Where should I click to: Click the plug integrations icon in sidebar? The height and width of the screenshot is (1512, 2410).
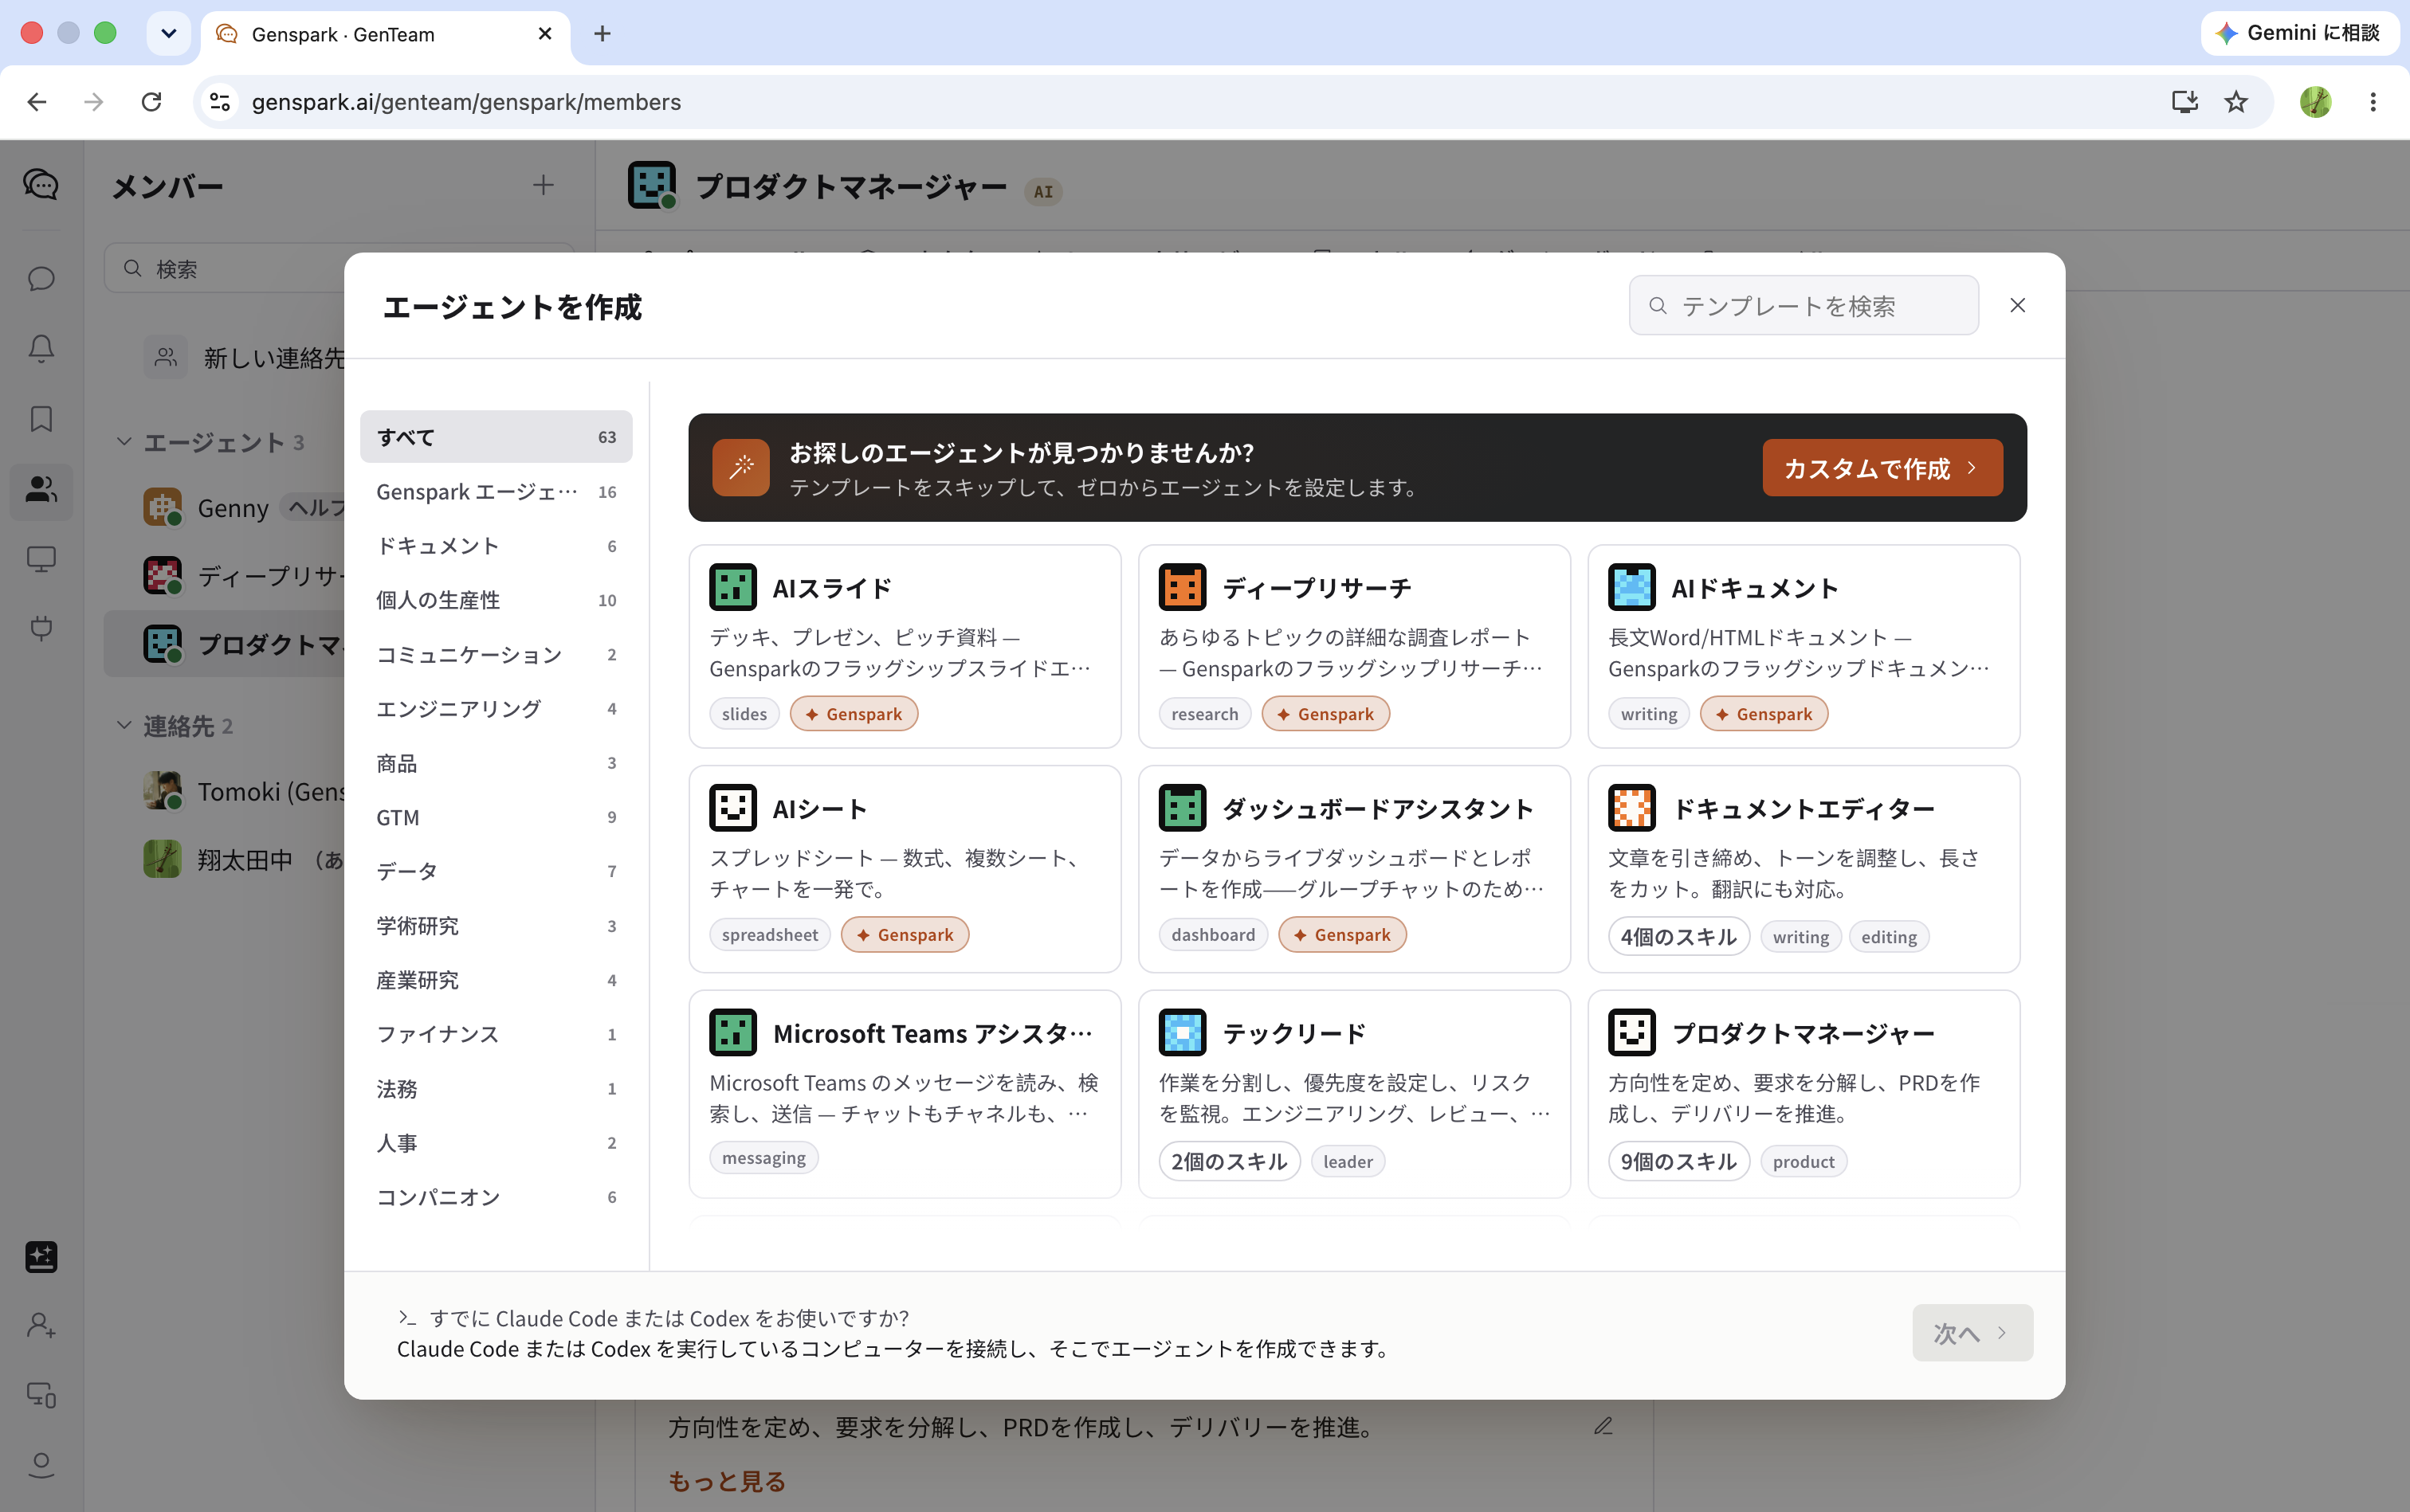click(x=41, y=628)
